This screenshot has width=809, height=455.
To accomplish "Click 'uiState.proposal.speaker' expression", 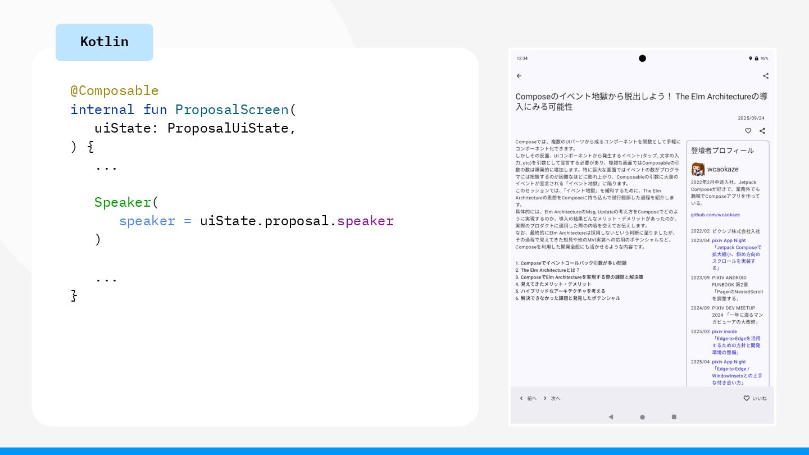I will (x=297, y=221).
